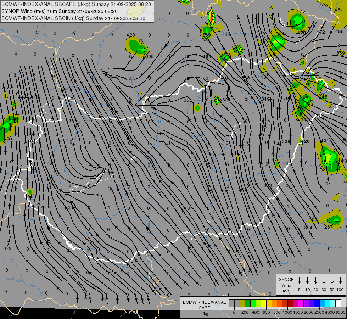Click the 359 value at right edge
The image size is (347, 319).
pos(341,53)
